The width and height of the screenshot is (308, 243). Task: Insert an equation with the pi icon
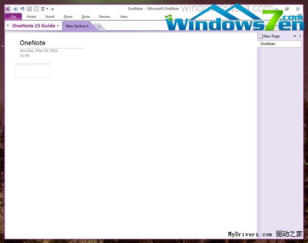click(43, 9)
